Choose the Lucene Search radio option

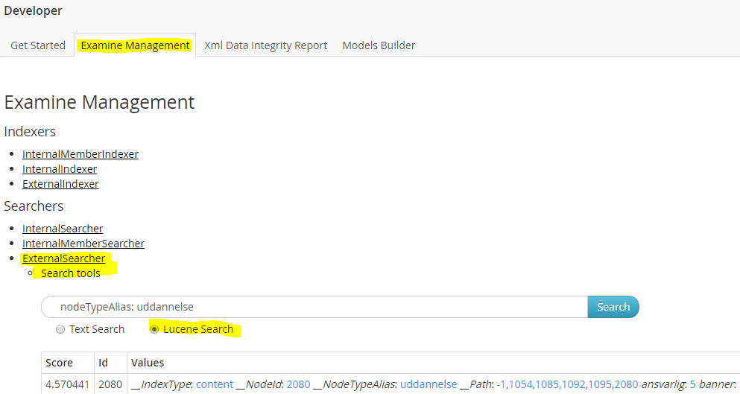(x=154, y=329)
